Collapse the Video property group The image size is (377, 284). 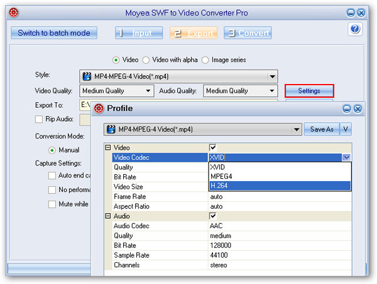(x=108, y=147)
